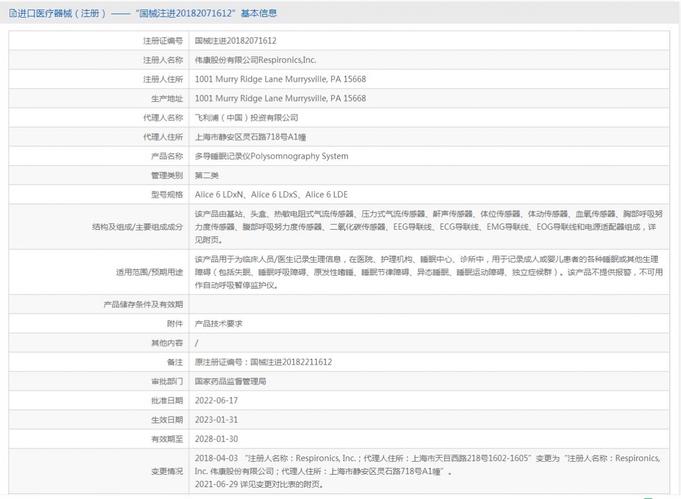This screenshot has width=681, height=499.
Task: Click the header title ending in 基本信息
Action: tap(148, 13)
